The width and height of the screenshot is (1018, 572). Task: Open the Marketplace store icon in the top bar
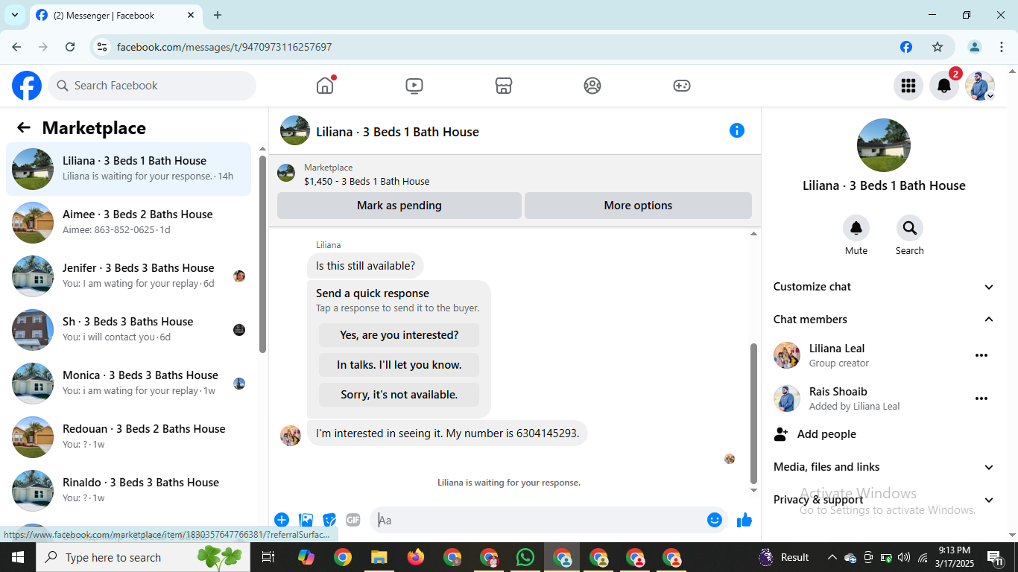click(504, 86)
